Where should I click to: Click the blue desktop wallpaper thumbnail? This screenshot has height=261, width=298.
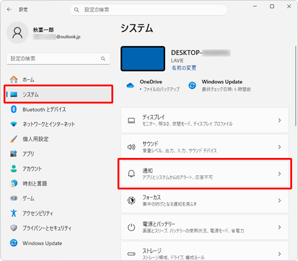click(142, 58)
